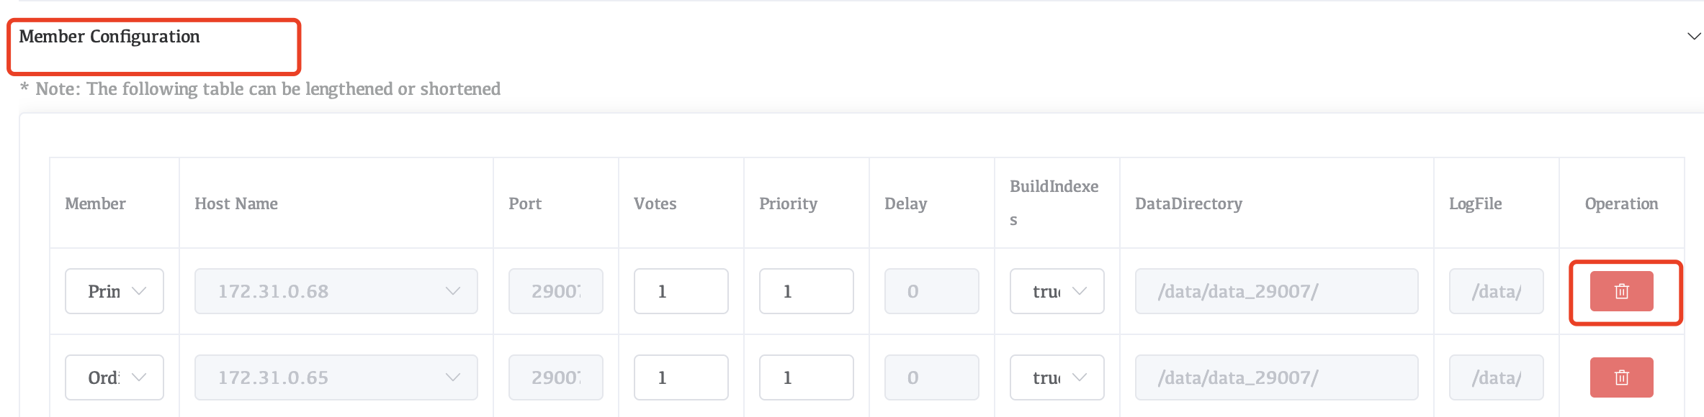Collapse the Member Configuration section
Viewport: 1704px width, 417px height.
[1694, 36]
